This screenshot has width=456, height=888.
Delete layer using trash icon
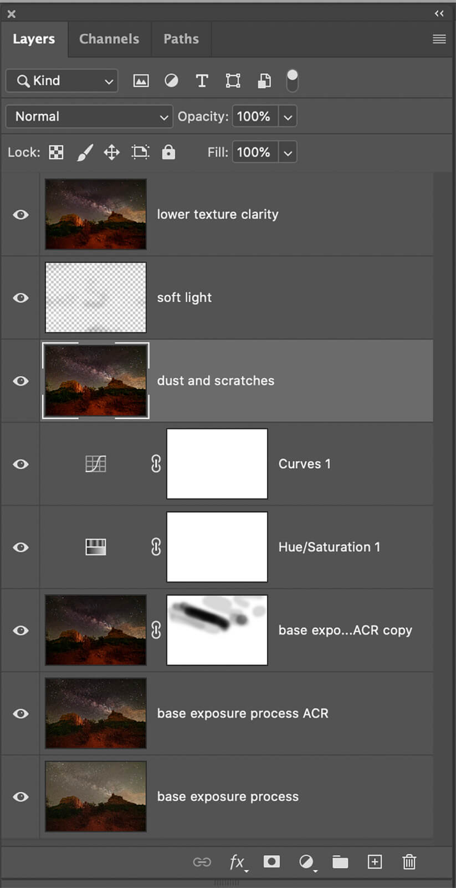tap(409, 861)
